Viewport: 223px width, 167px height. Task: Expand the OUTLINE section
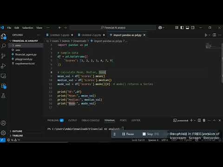pos(17,131)
